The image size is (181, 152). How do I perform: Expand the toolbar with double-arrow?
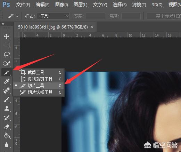pos(3,24)
